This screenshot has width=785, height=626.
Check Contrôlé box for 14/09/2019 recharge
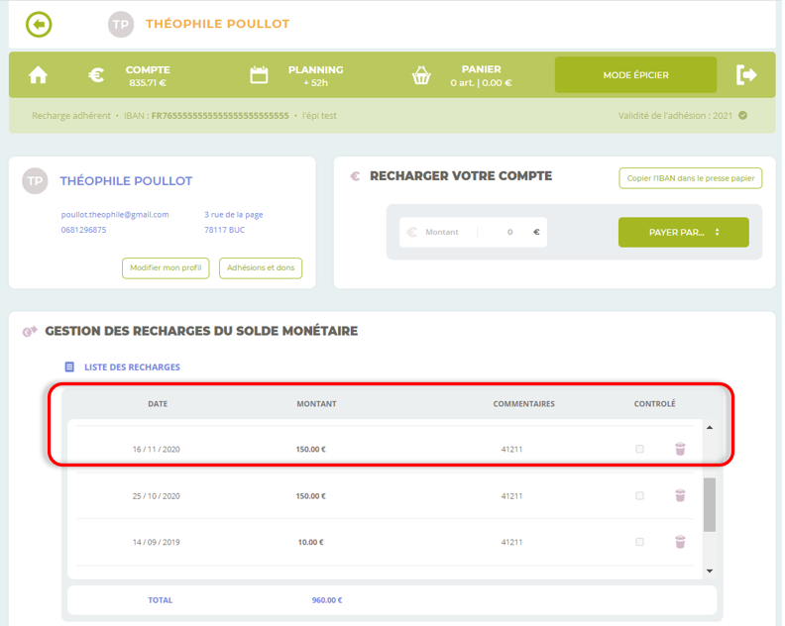click(x=639, y=542)
